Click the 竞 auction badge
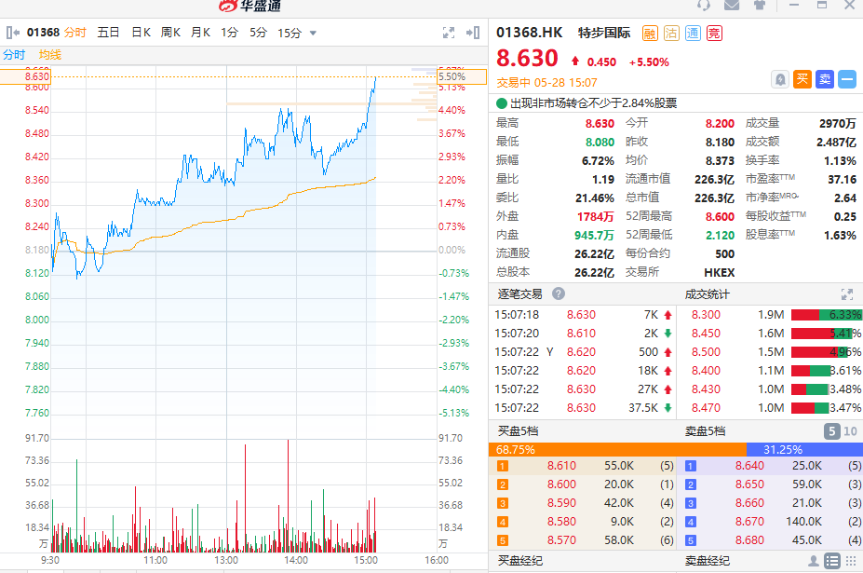The height and width of the screenshot is (573, 863). tap(714, 33)
